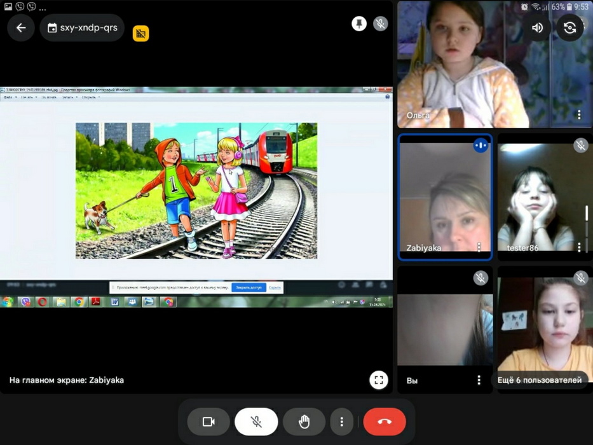Open Печать dropdown in shared photo viewer
The height and width of the screenshot is (445, 593).
[29, 97]
